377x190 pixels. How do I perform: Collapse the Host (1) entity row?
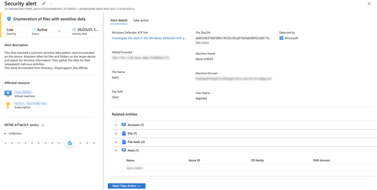coord(244,151)
